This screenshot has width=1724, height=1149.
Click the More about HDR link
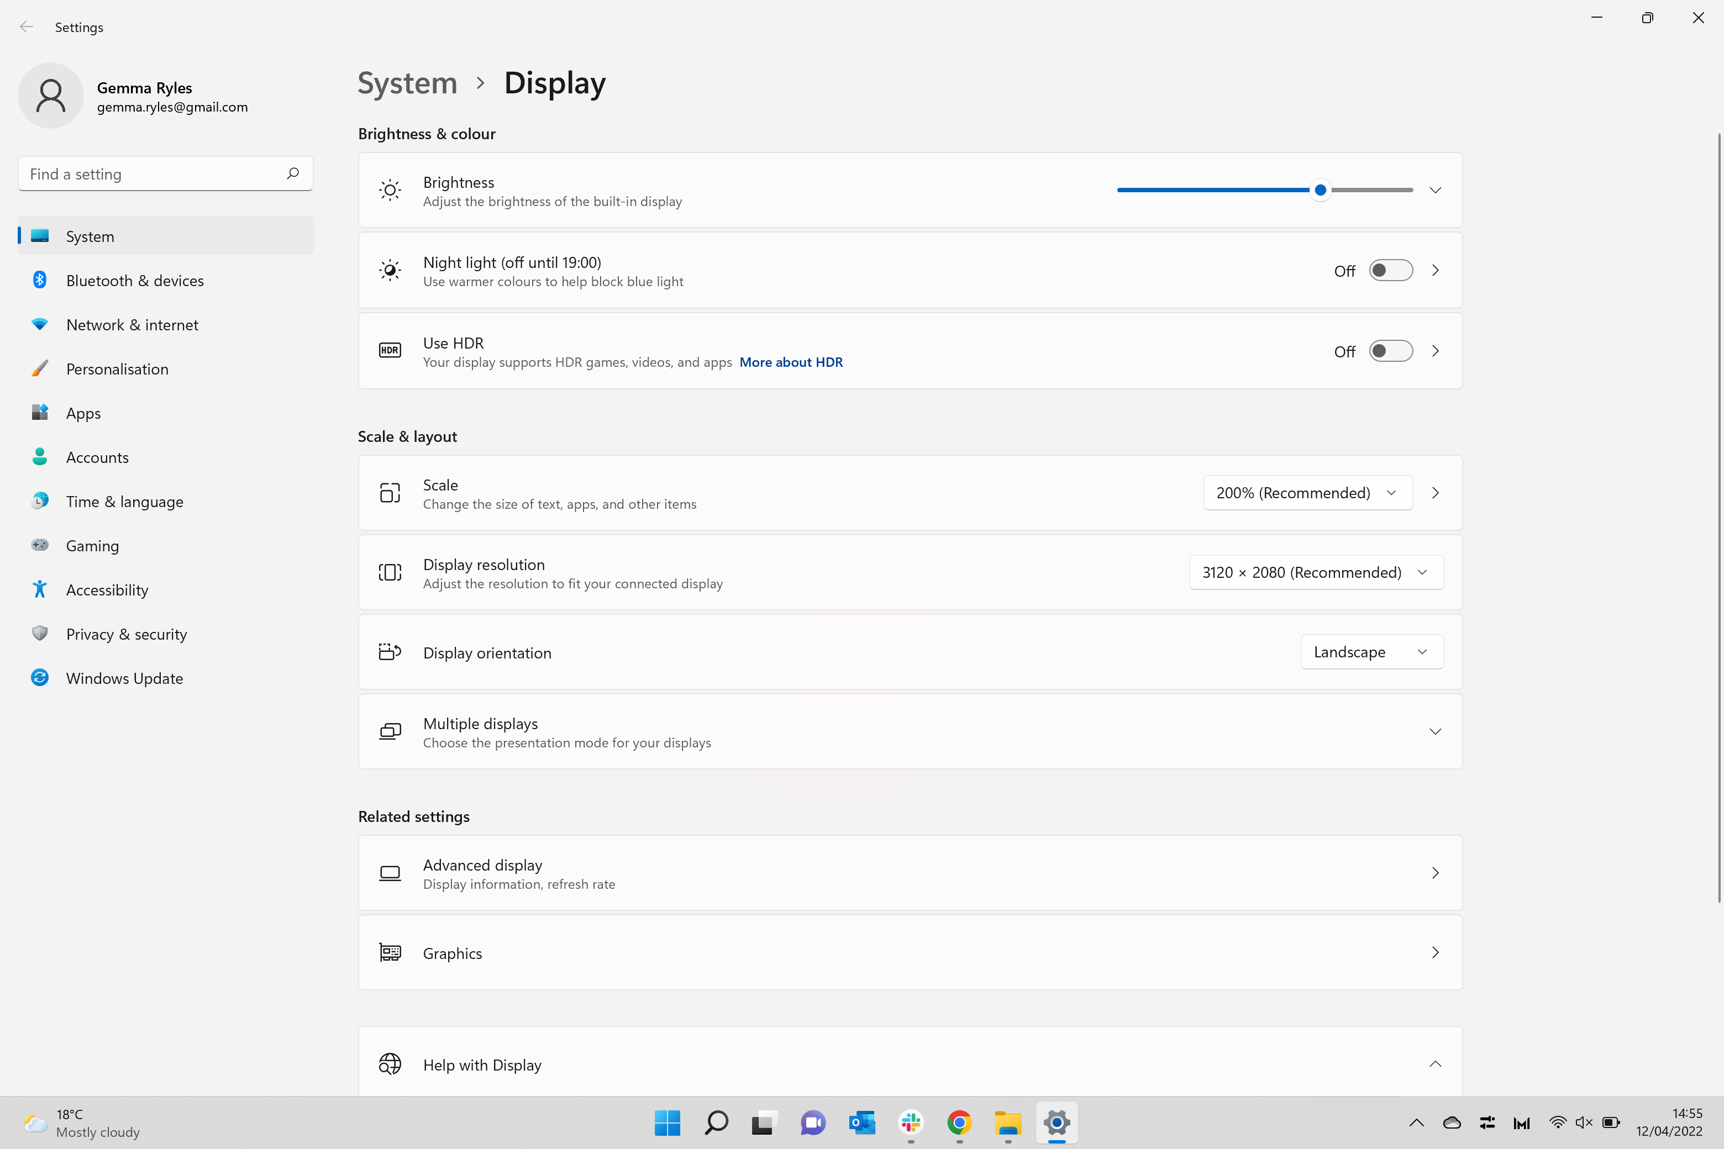(791, 362)
